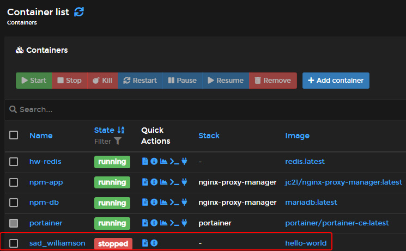The width and height of the screenshot is (406, 251).
Task: Attach to hw-redis using the plug icon
Action: point(184,162)
